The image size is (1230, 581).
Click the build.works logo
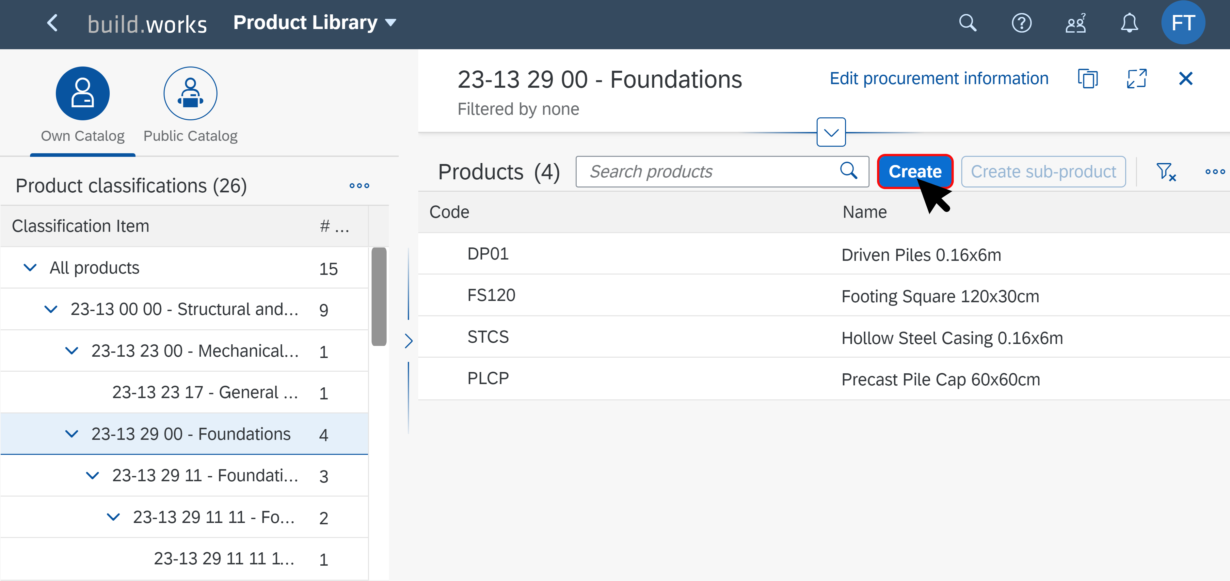coord(147,24)
